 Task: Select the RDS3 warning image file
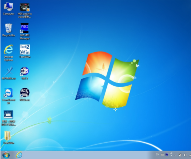pos(9,118)
